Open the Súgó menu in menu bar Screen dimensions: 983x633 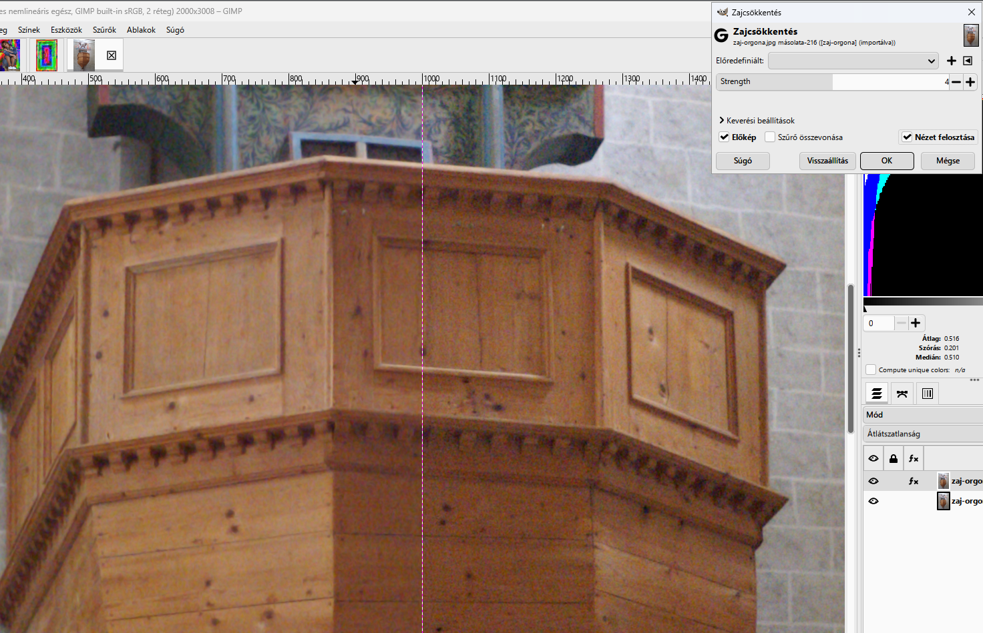pos(175,30)
